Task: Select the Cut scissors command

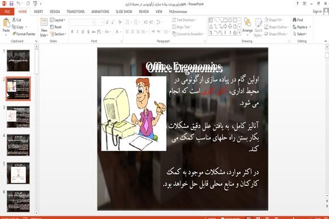Action: [x=16, y=20]
